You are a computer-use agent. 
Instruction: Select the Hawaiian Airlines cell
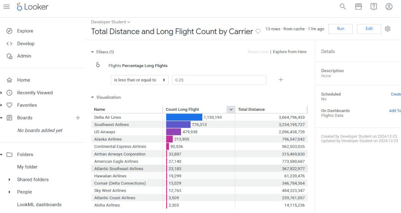point(110,176)
